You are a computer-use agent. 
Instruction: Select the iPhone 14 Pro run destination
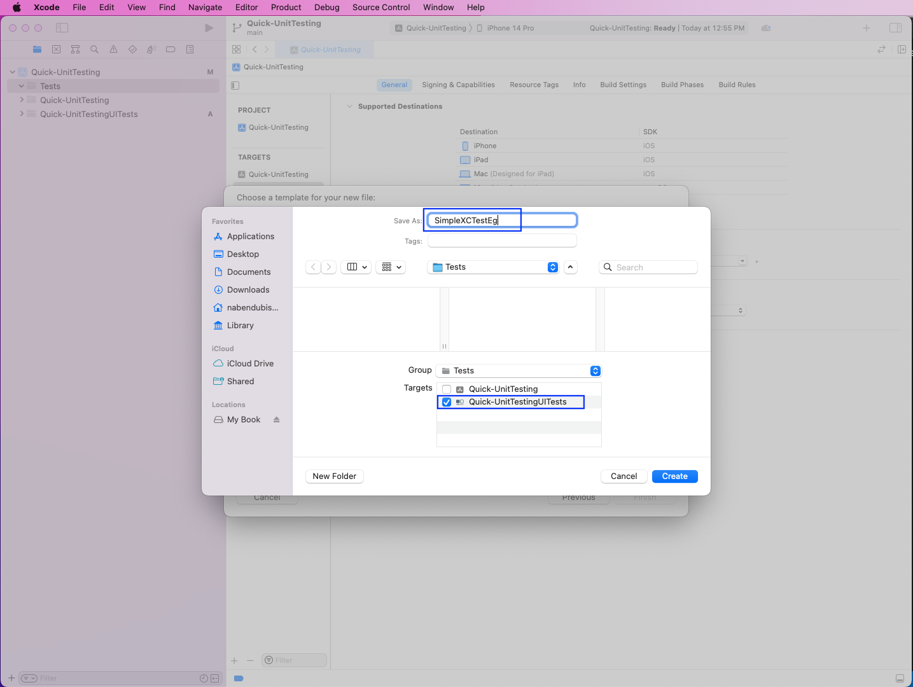tap(505, 28)
